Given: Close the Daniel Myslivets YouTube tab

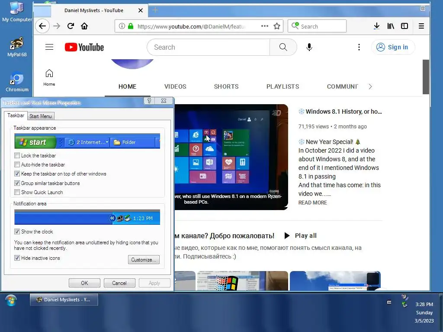Looking at the screenshot, I should 141,10.
